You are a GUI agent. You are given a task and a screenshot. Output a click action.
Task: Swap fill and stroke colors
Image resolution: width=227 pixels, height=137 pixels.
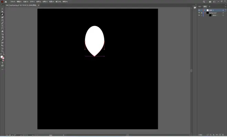click(x=4, y=54)
